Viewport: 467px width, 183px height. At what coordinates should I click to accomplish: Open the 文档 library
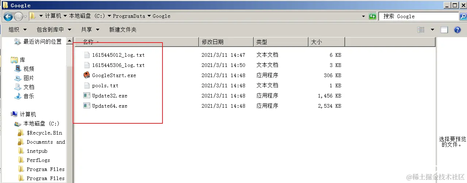point(29,87)
